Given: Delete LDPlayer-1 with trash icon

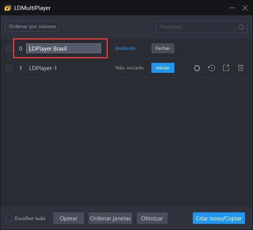Looking at the screenshot, I should (x=241, y=68).
